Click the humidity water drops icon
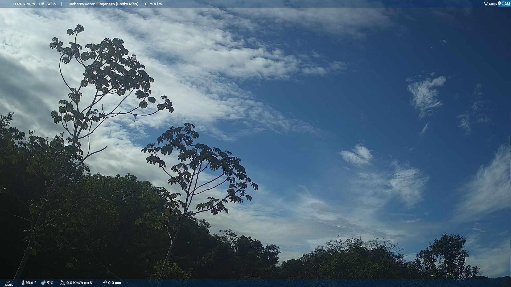511x287 pixels. point(43,283)
